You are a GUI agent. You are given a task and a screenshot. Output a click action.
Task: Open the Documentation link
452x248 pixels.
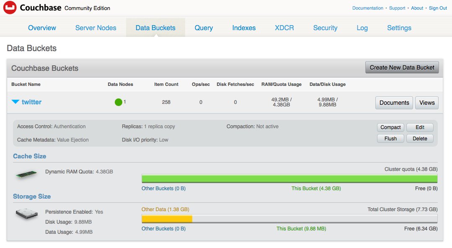[368, 8]
